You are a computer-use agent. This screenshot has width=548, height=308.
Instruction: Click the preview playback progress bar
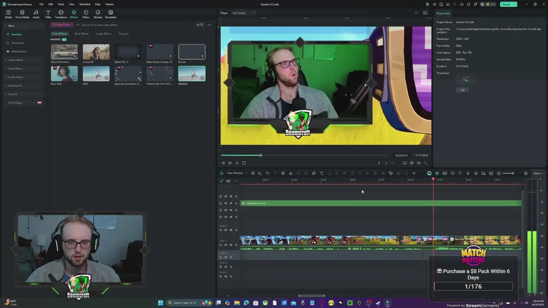(x=304, y=155)
